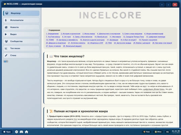Screen dimensions: 181x135
Task: Jump to 27. Культ отчаяния link
Action: [53, 46]
